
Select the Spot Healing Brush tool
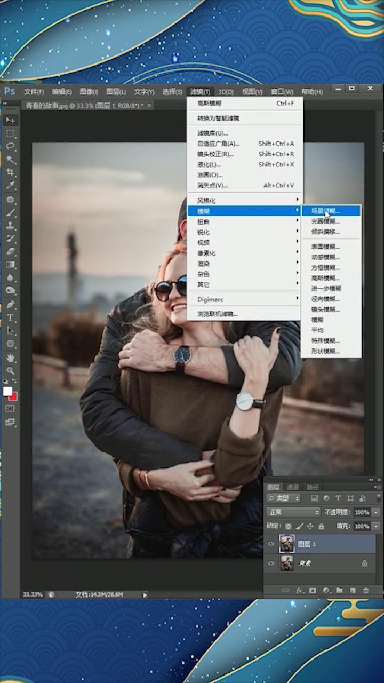pyautogui.click(x=10, y=199)
